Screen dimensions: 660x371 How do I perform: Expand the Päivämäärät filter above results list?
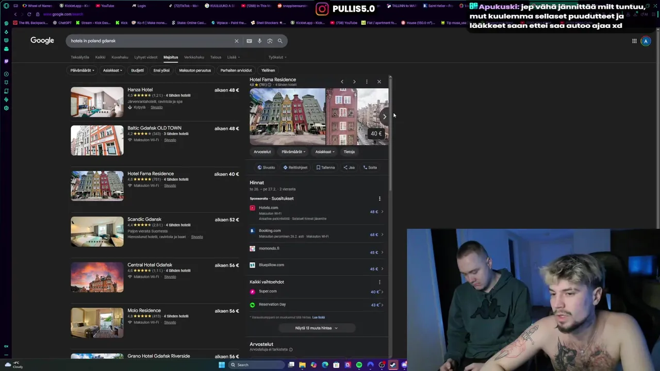tap(82, 70)
